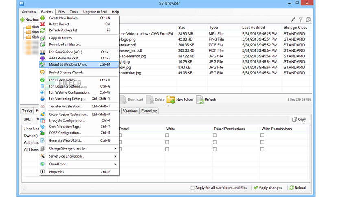
Task: Click the Change Storage Class icon
Action: coord(42,149)
